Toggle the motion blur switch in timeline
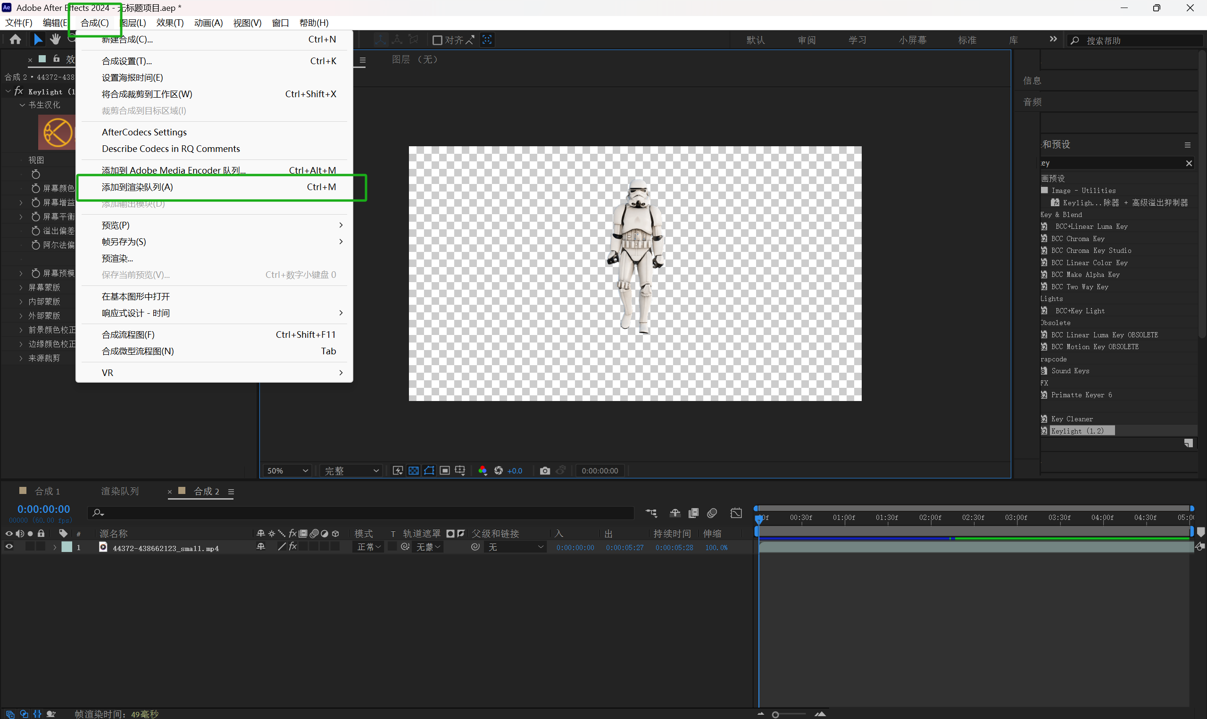The width and height of the screenshot is (1207, 719). (712, 513)
